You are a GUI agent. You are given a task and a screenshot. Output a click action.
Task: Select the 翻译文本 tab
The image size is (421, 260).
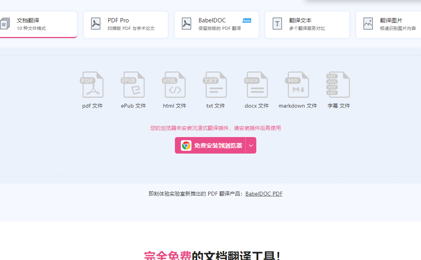point(307,24)
